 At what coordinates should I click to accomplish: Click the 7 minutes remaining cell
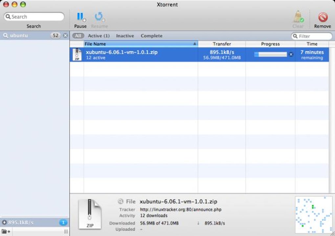(x=312, y=55)
